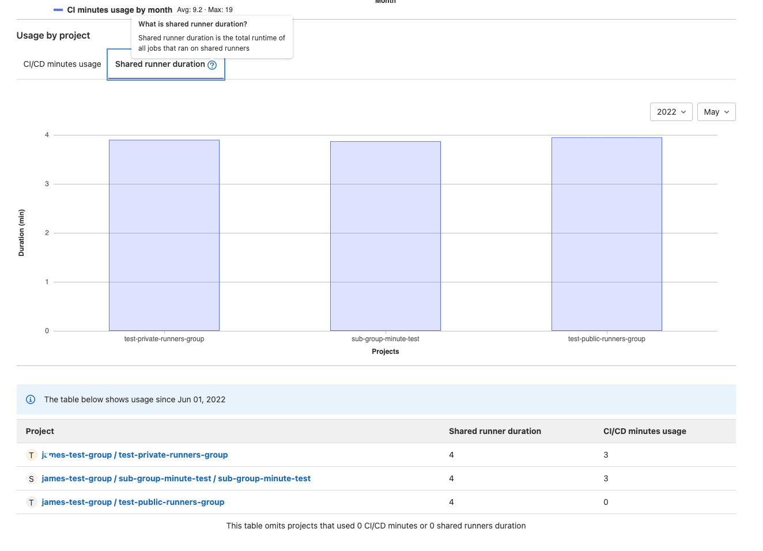Open the test-public-runners-group project link
This screenshot has height=551, width=763.
(133, 502)
